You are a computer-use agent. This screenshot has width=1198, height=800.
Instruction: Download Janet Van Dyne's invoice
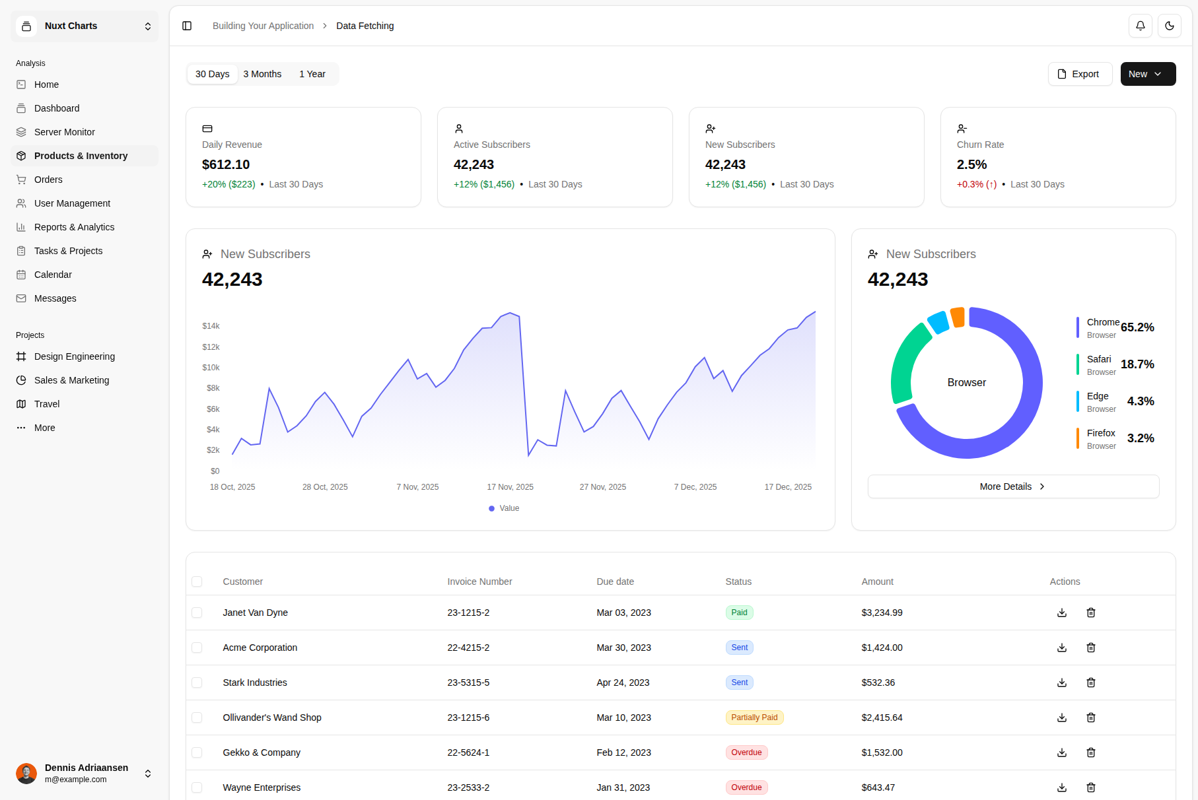coord(1061,613)
